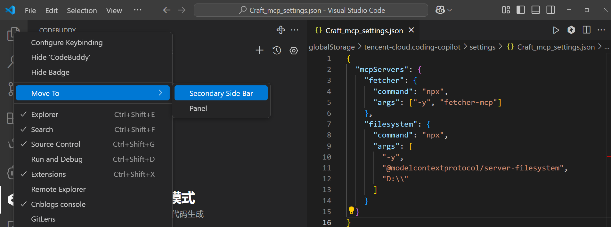The width and height of the screenshot is (611, 227).
Task: Toggle the bottom panel layout icon
Action: click(x=536, y=10)
